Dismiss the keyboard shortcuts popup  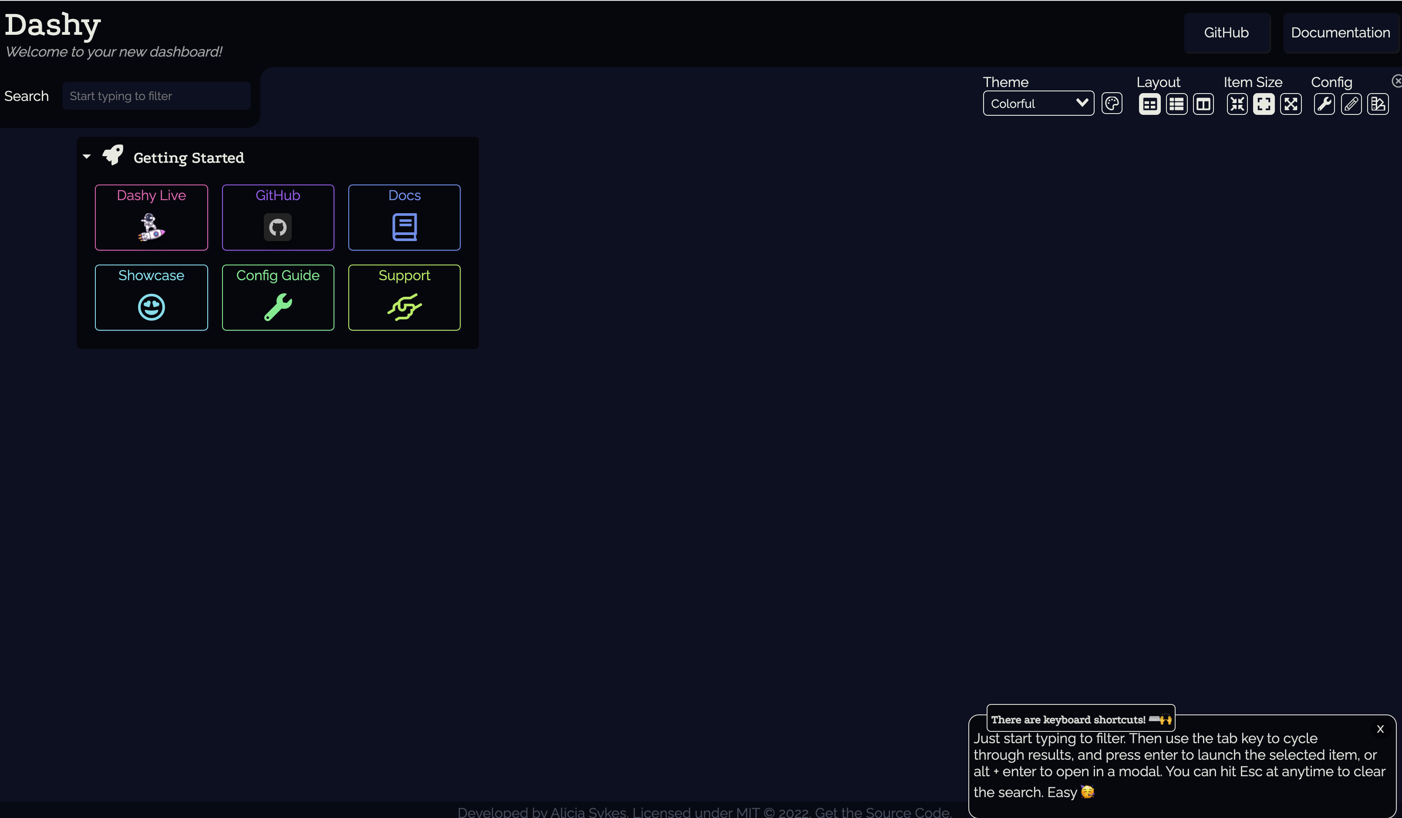coord(1380,729)
